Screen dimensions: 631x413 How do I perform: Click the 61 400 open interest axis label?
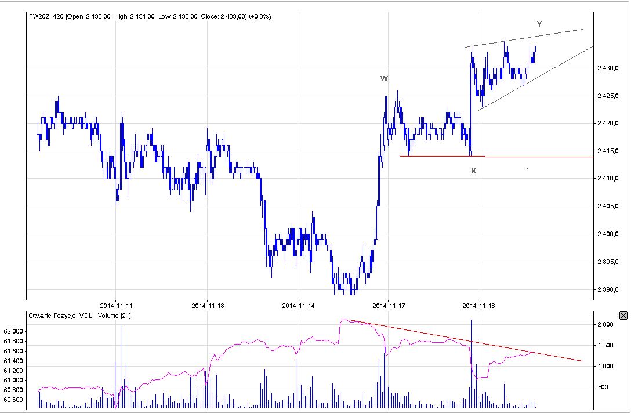(x=13, y=361)
